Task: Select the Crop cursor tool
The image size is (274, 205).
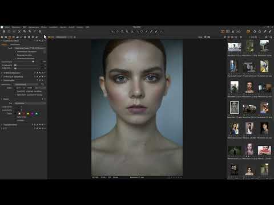Action: (x=127, y=31)
